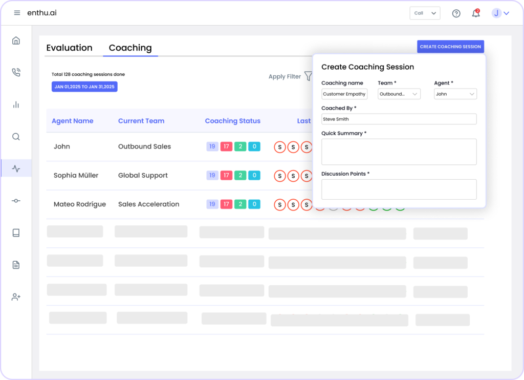Screen dimensions: 524x380
Task: Click the CREATE COACHING SESSION button
Action: coord(450,46)
